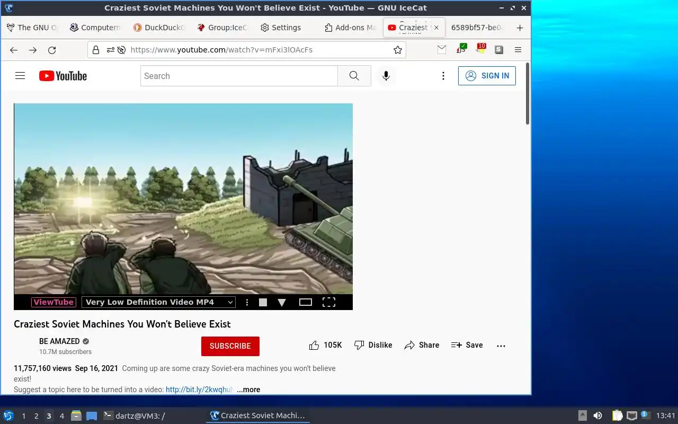The height and width of the screenshot is (424, 678).
Task: Go forward with the browser forward arrow
Action: pos(33,50)
